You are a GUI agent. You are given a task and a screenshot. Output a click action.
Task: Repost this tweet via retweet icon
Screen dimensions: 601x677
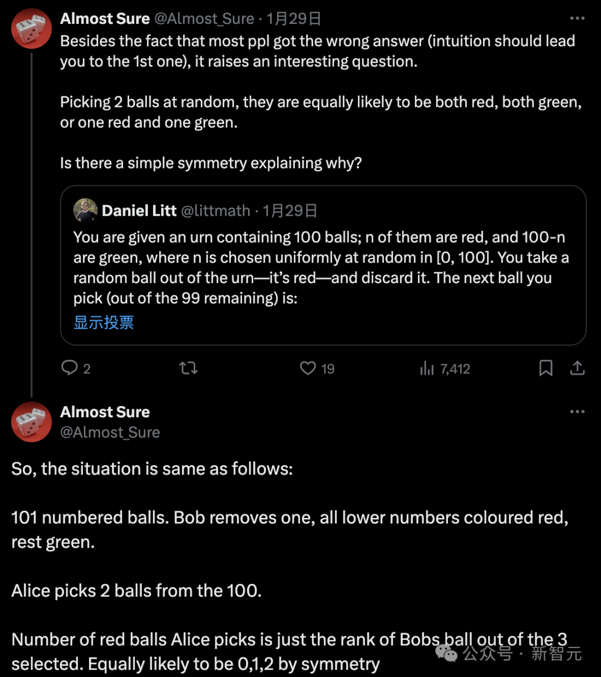189,368
